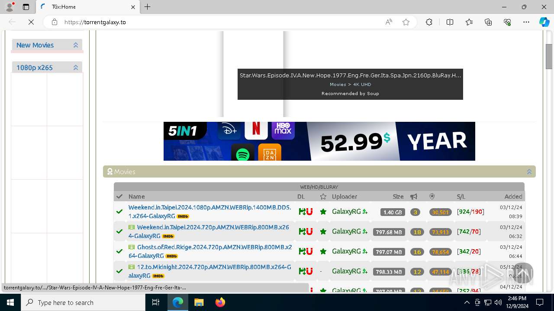This screenshot has height=311, width=554.
Task: Download torrent file for Weekend.in.Taipei 720p
Action: click(302, 232)
